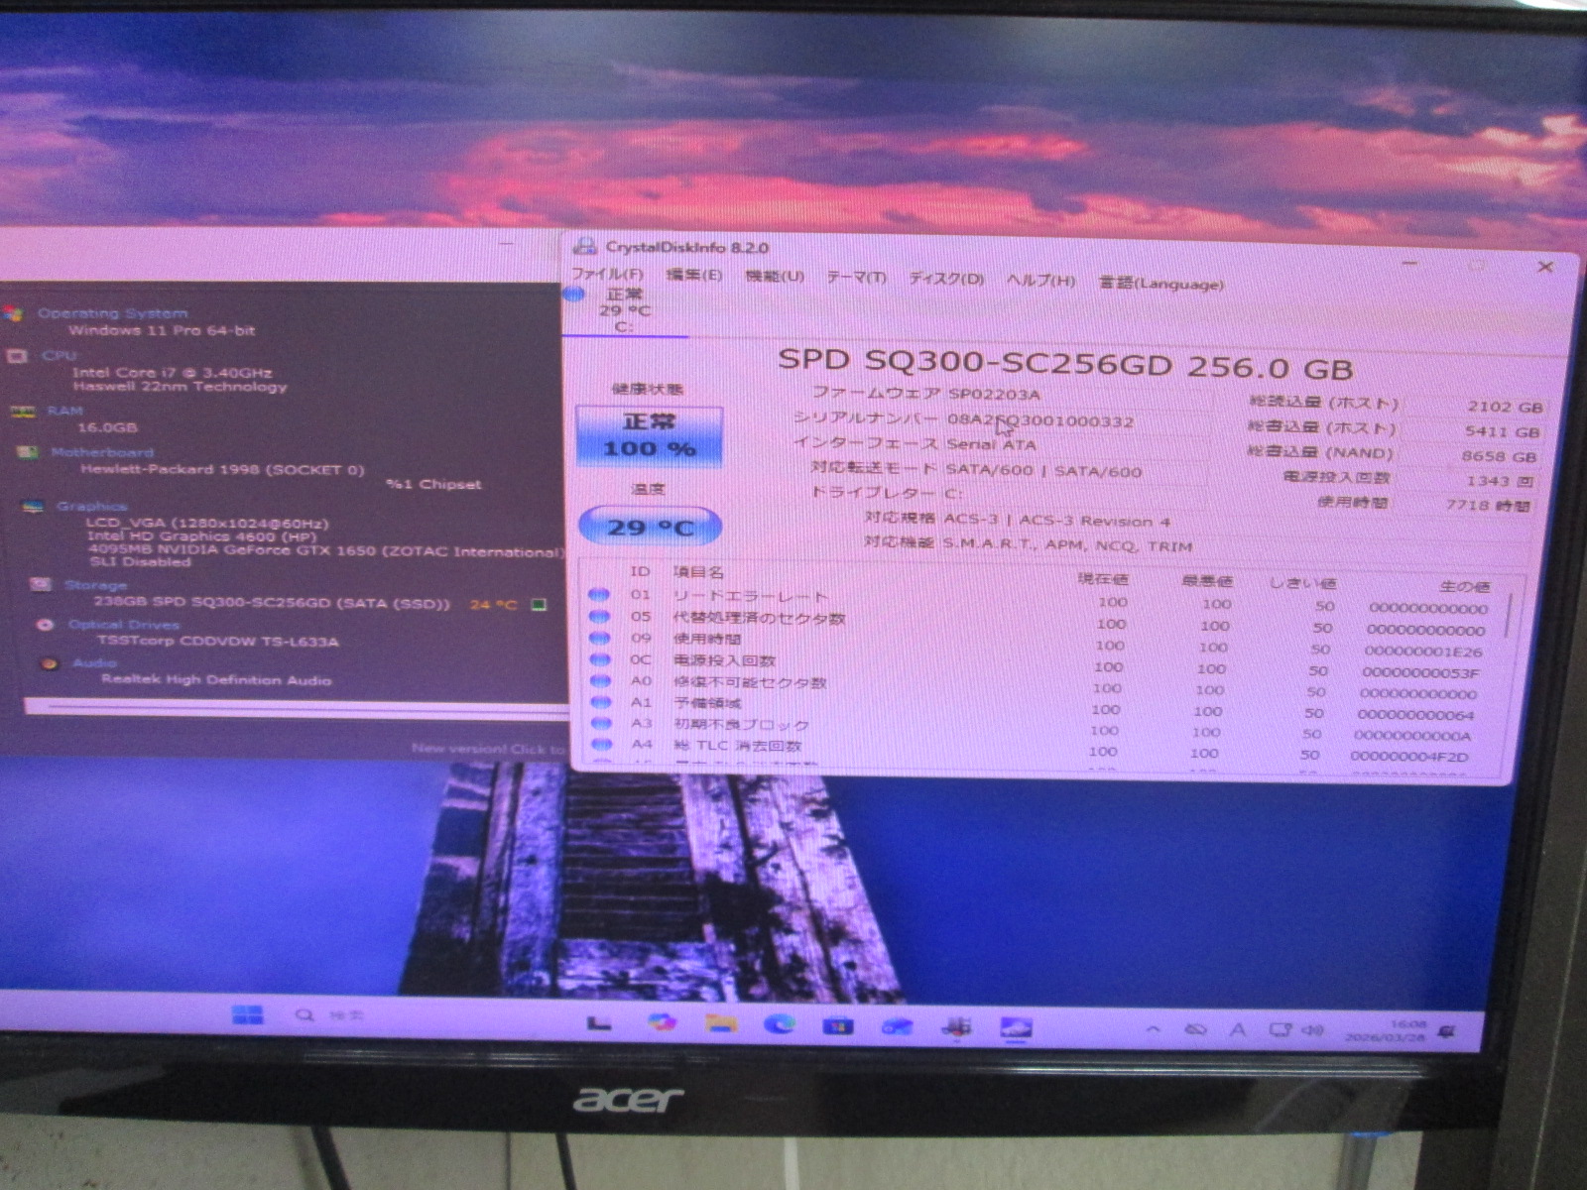This screenshot has height=1190, width=1587.
Task: Open the Windows Start menu
Action: point(247,1014)
